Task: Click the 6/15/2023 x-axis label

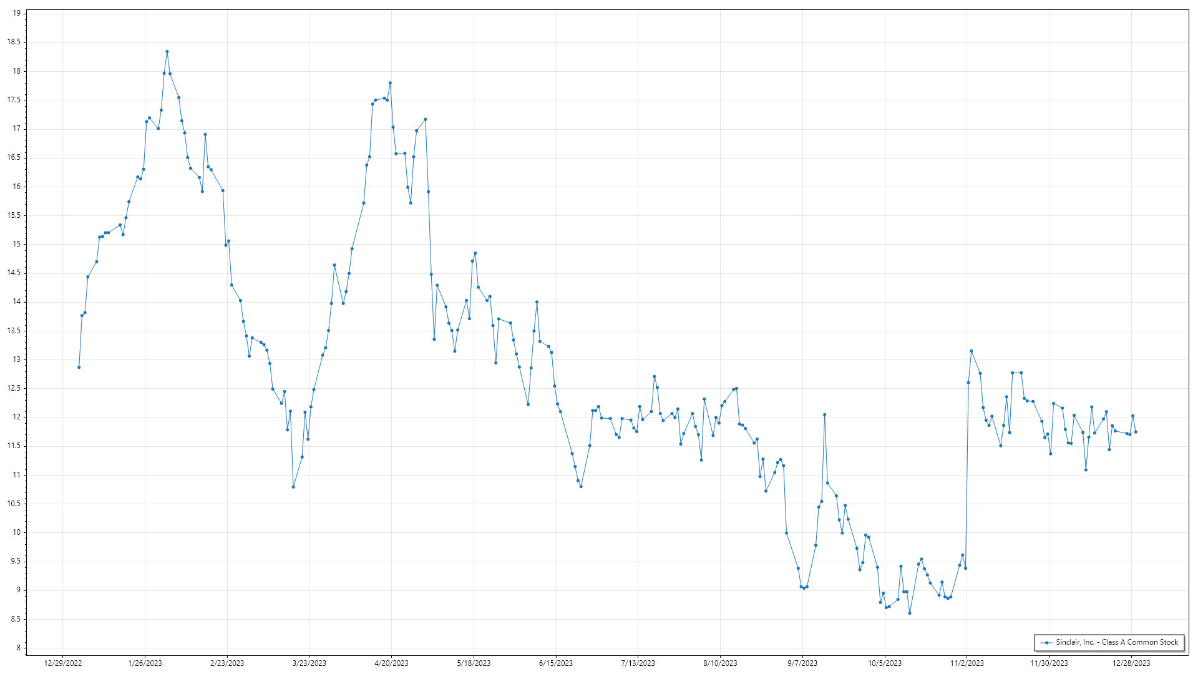Action: pyautogui.click(x=556, y=663)
